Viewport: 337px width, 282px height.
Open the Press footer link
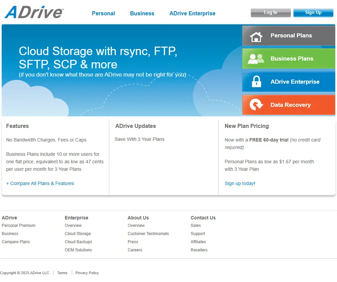(x=133, y=242)
